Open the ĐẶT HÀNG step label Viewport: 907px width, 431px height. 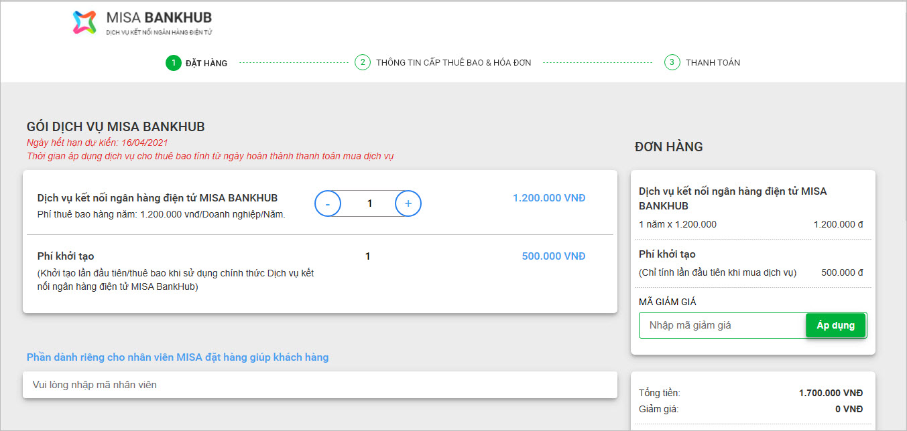point(206,64)
